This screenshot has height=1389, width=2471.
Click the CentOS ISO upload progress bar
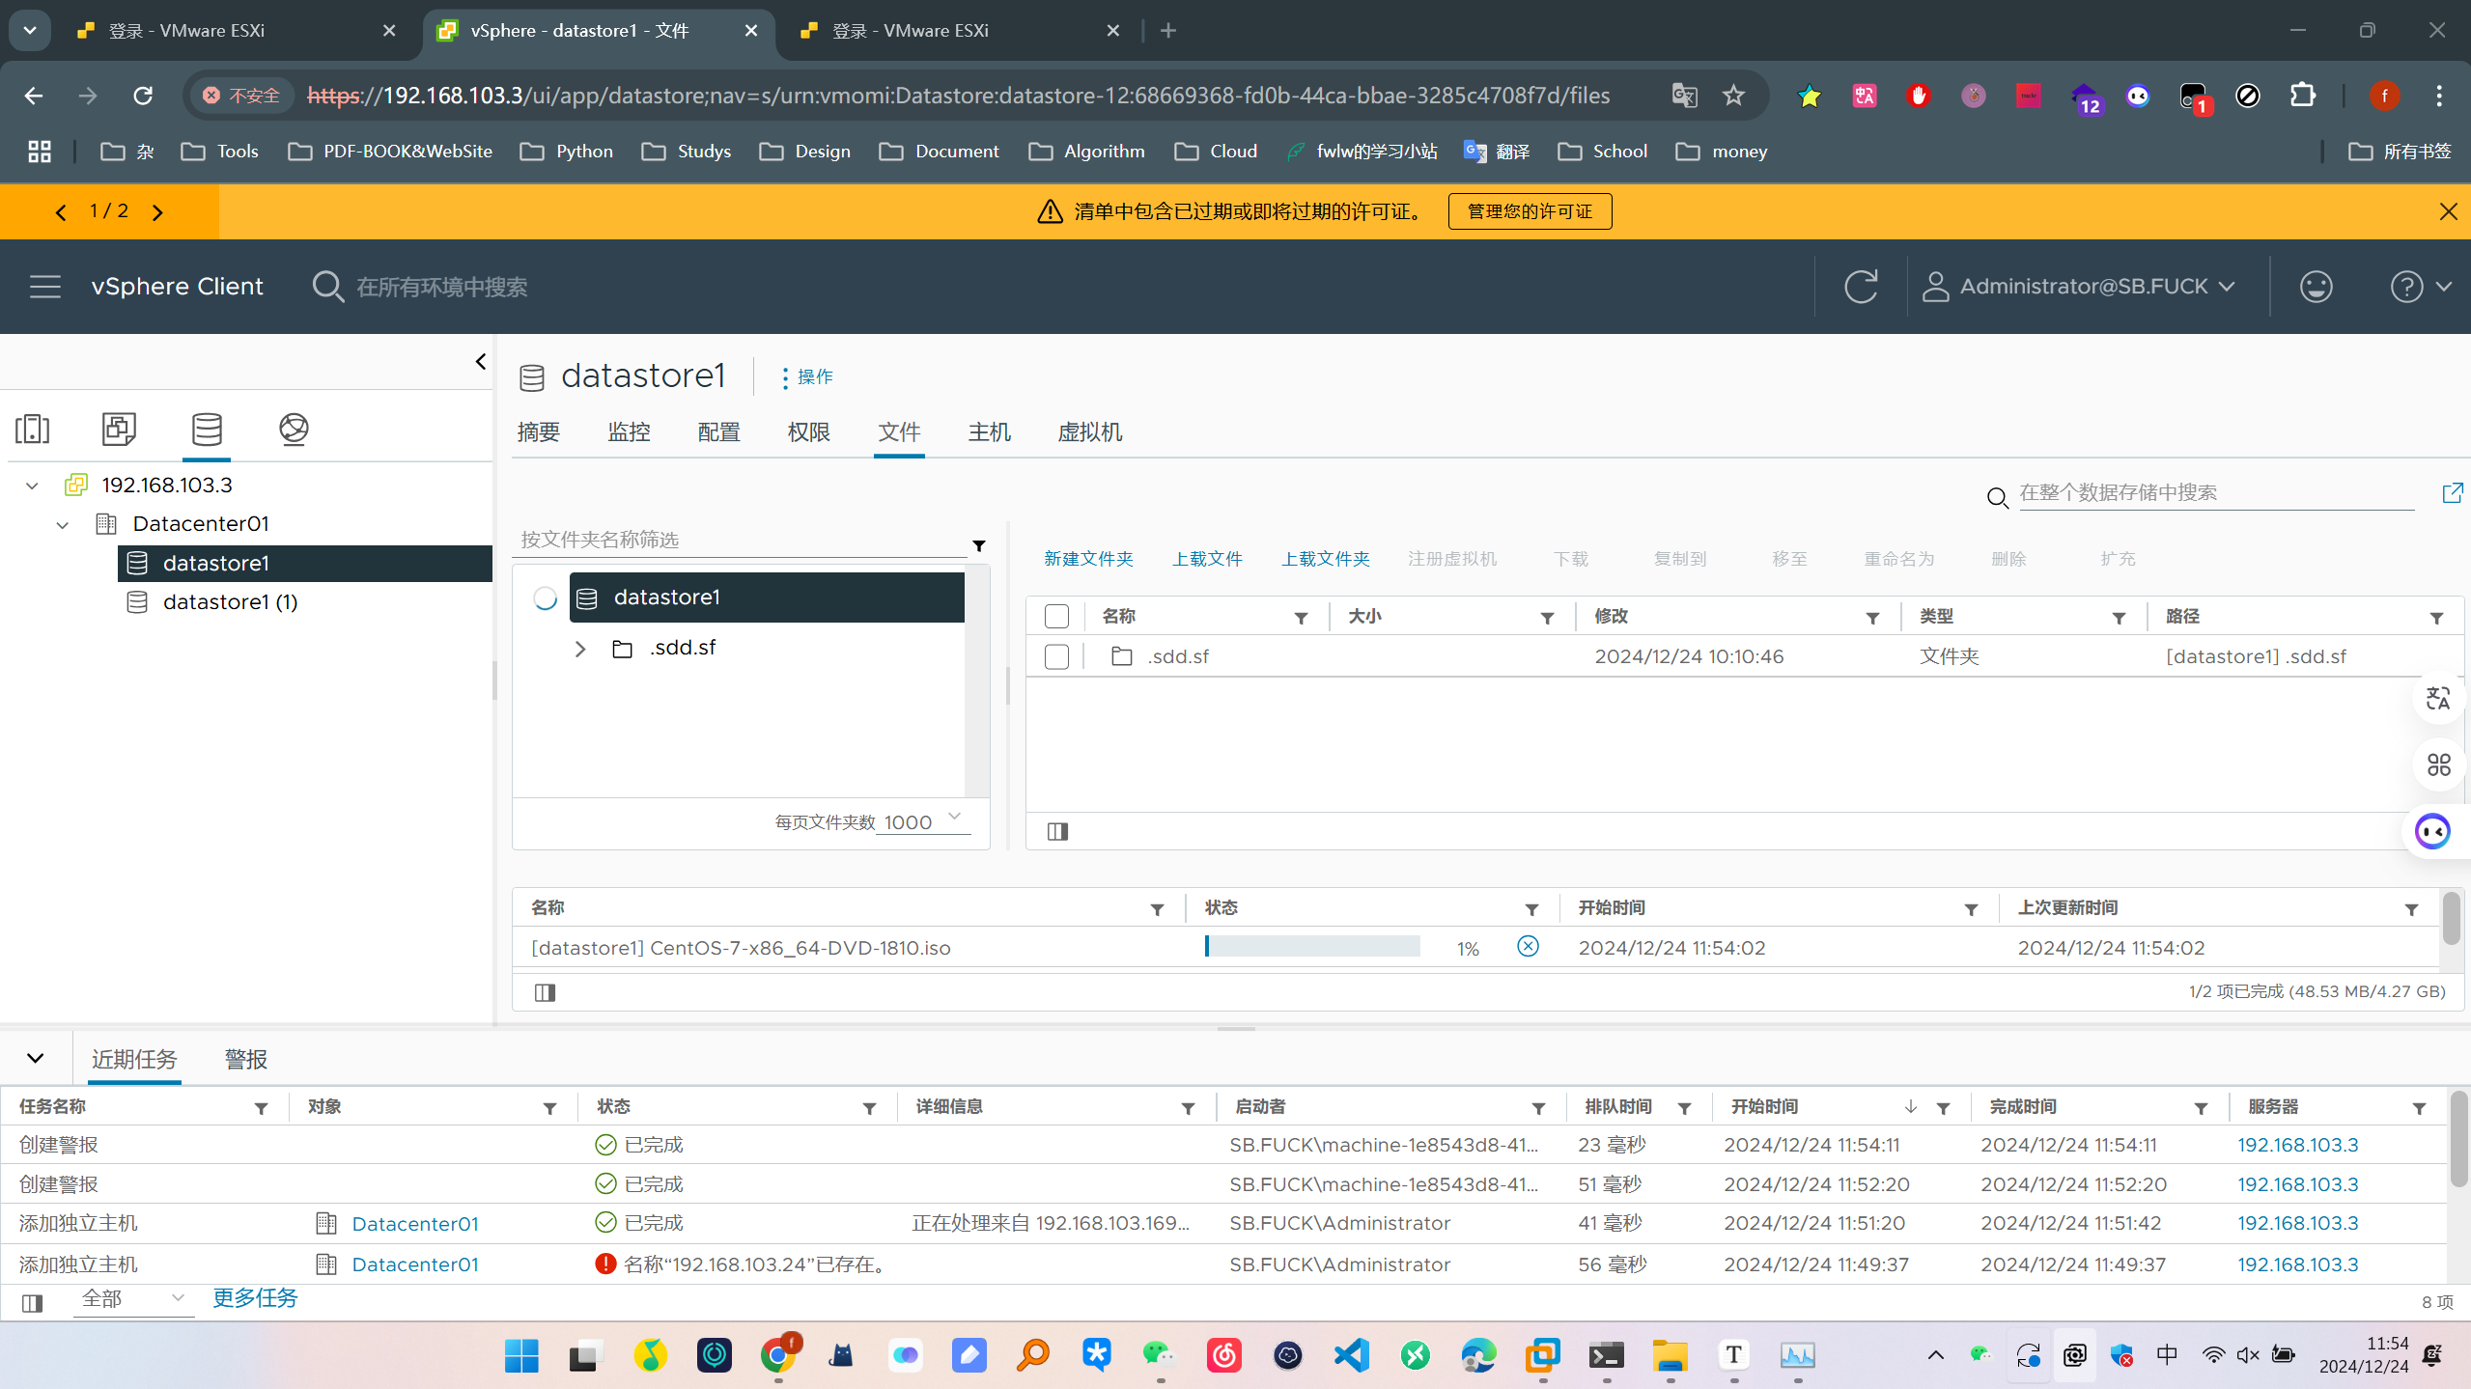click(x=1312, y=947)
